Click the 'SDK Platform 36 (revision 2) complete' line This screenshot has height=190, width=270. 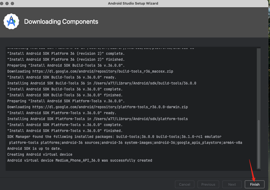[x=66, y=53]
